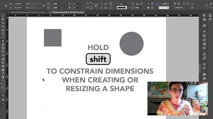Select the Gradient Swatch tool
This screenshot has width=213, height=119.
tap(3, 62)
